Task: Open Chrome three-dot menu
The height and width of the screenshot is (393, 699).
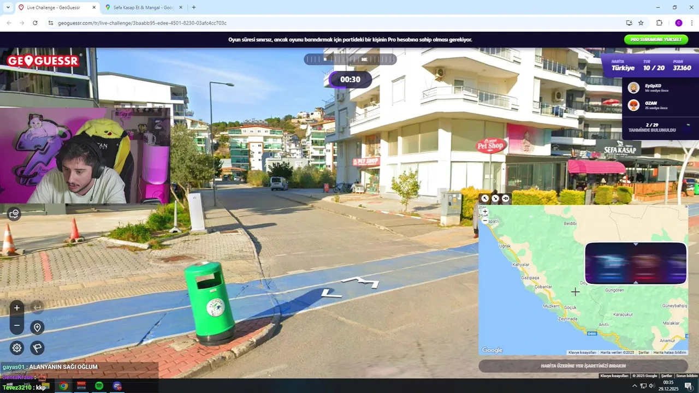Action: pyautogui.click(x=692, y=23)
